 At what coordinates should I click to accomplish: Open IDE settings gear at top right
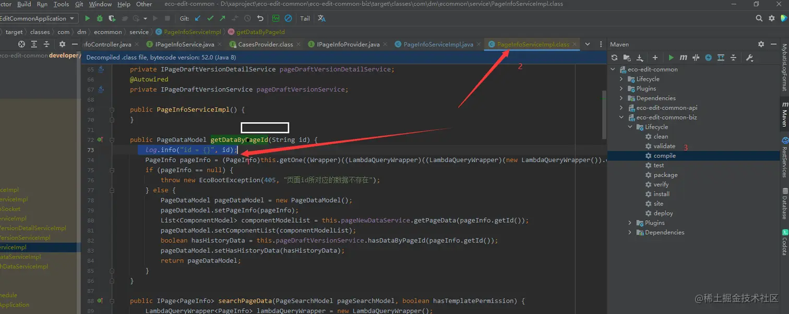click(772, 18)
